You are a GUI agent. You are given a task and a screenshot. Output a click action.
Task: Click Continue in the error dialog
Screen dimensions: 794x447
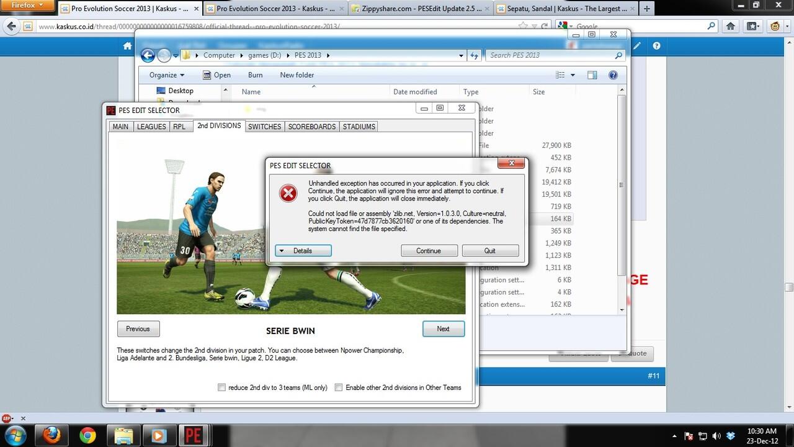[x=429, y=251]
